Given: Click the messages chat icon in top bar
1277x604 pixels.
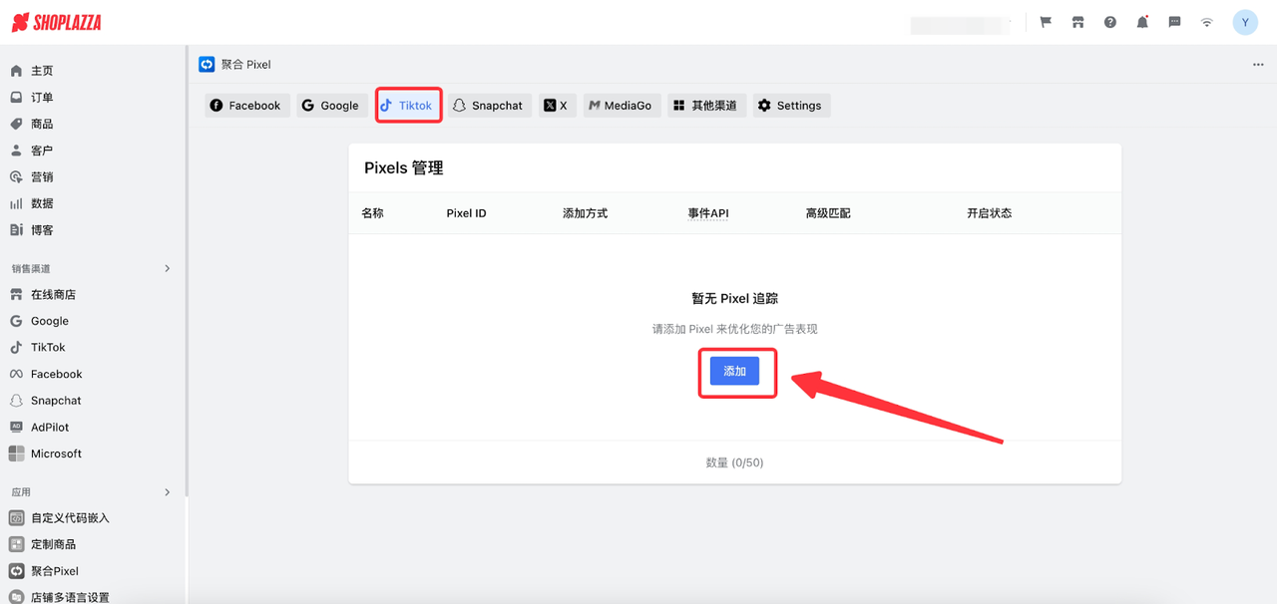Looking at the screenshot, I should [1174, 21].
